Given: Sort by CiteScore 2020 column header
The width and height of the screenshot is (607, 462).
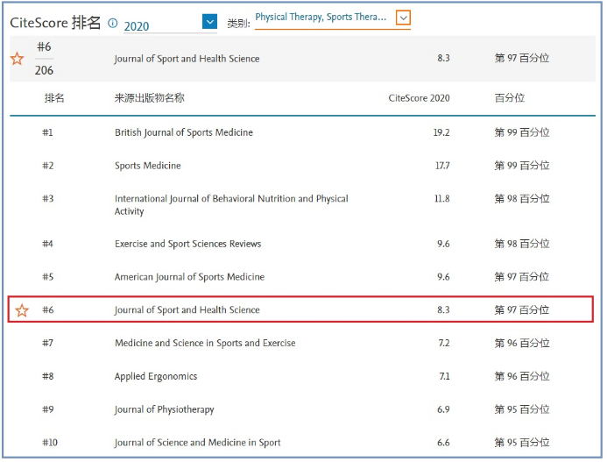Looking at the screenshot, I should [419, 98].
